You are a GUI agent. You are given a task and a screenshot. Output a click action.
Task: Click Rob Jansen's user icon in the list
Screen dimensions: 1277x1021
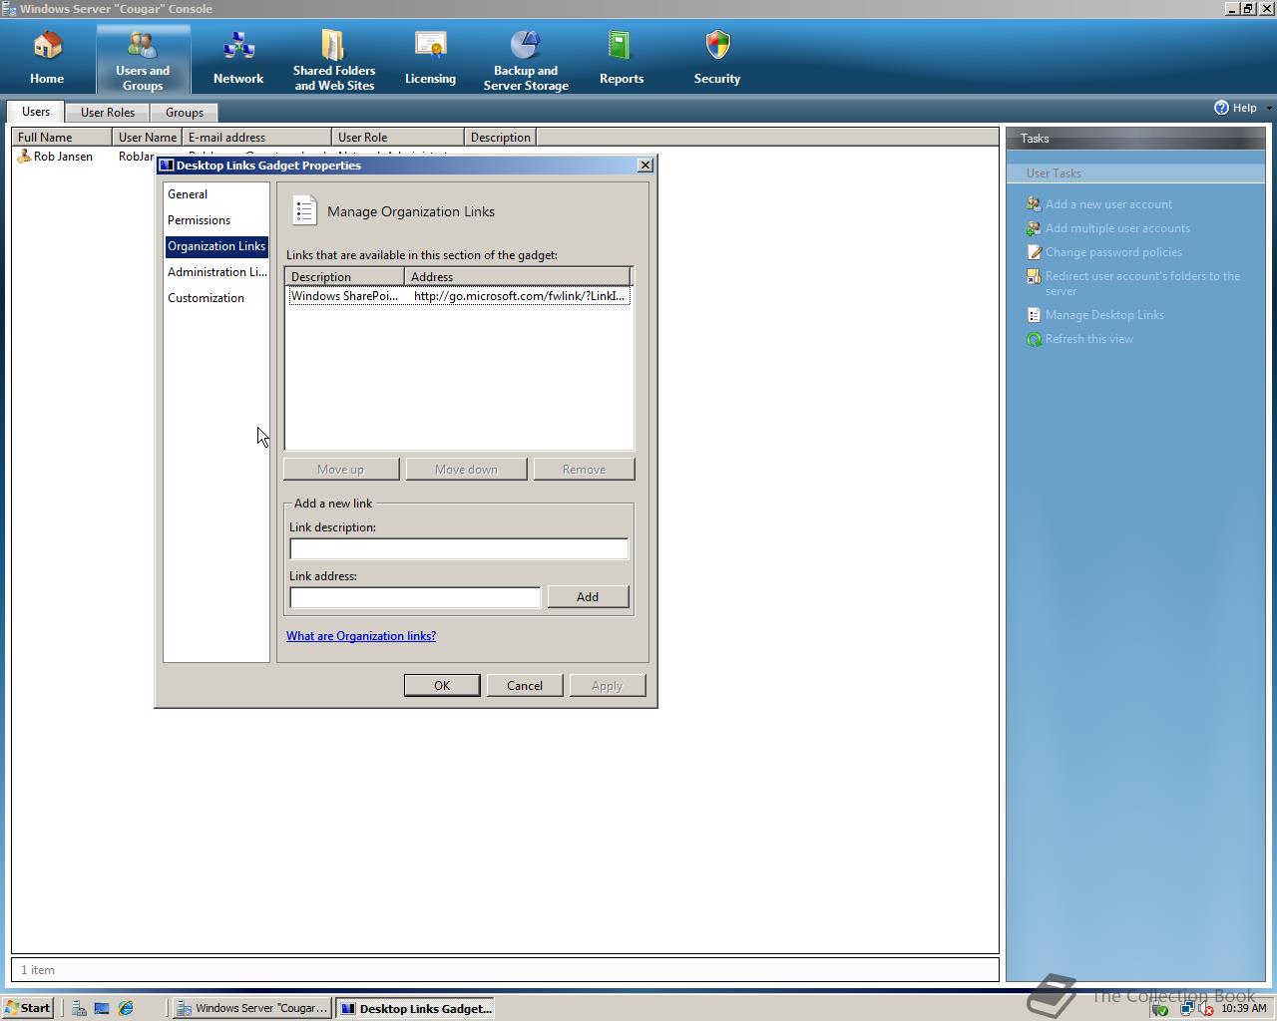tap(24, 157)
